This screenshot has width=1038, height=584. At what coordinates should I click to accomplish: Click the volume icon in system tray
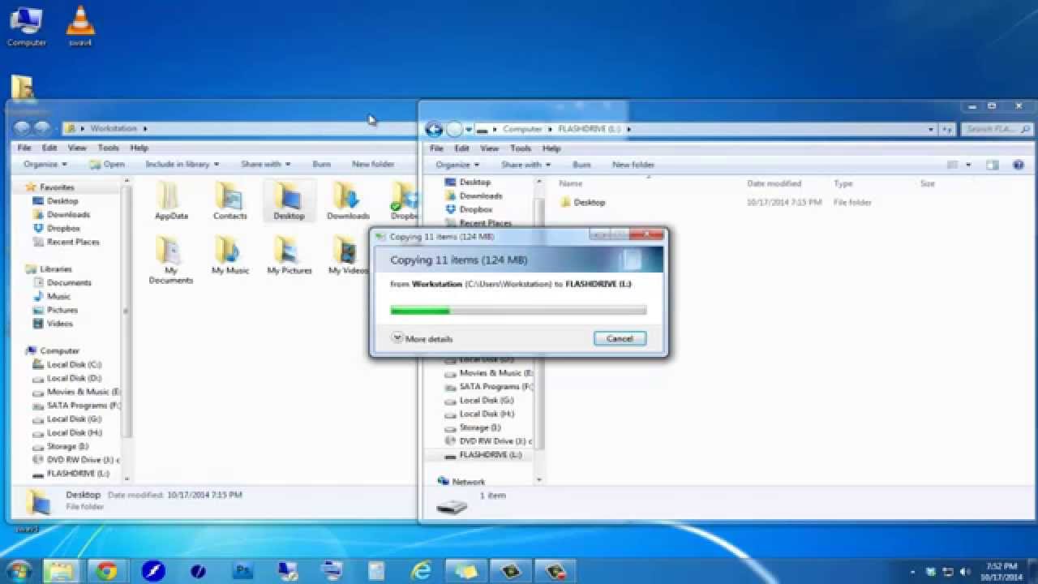[963, 572]
